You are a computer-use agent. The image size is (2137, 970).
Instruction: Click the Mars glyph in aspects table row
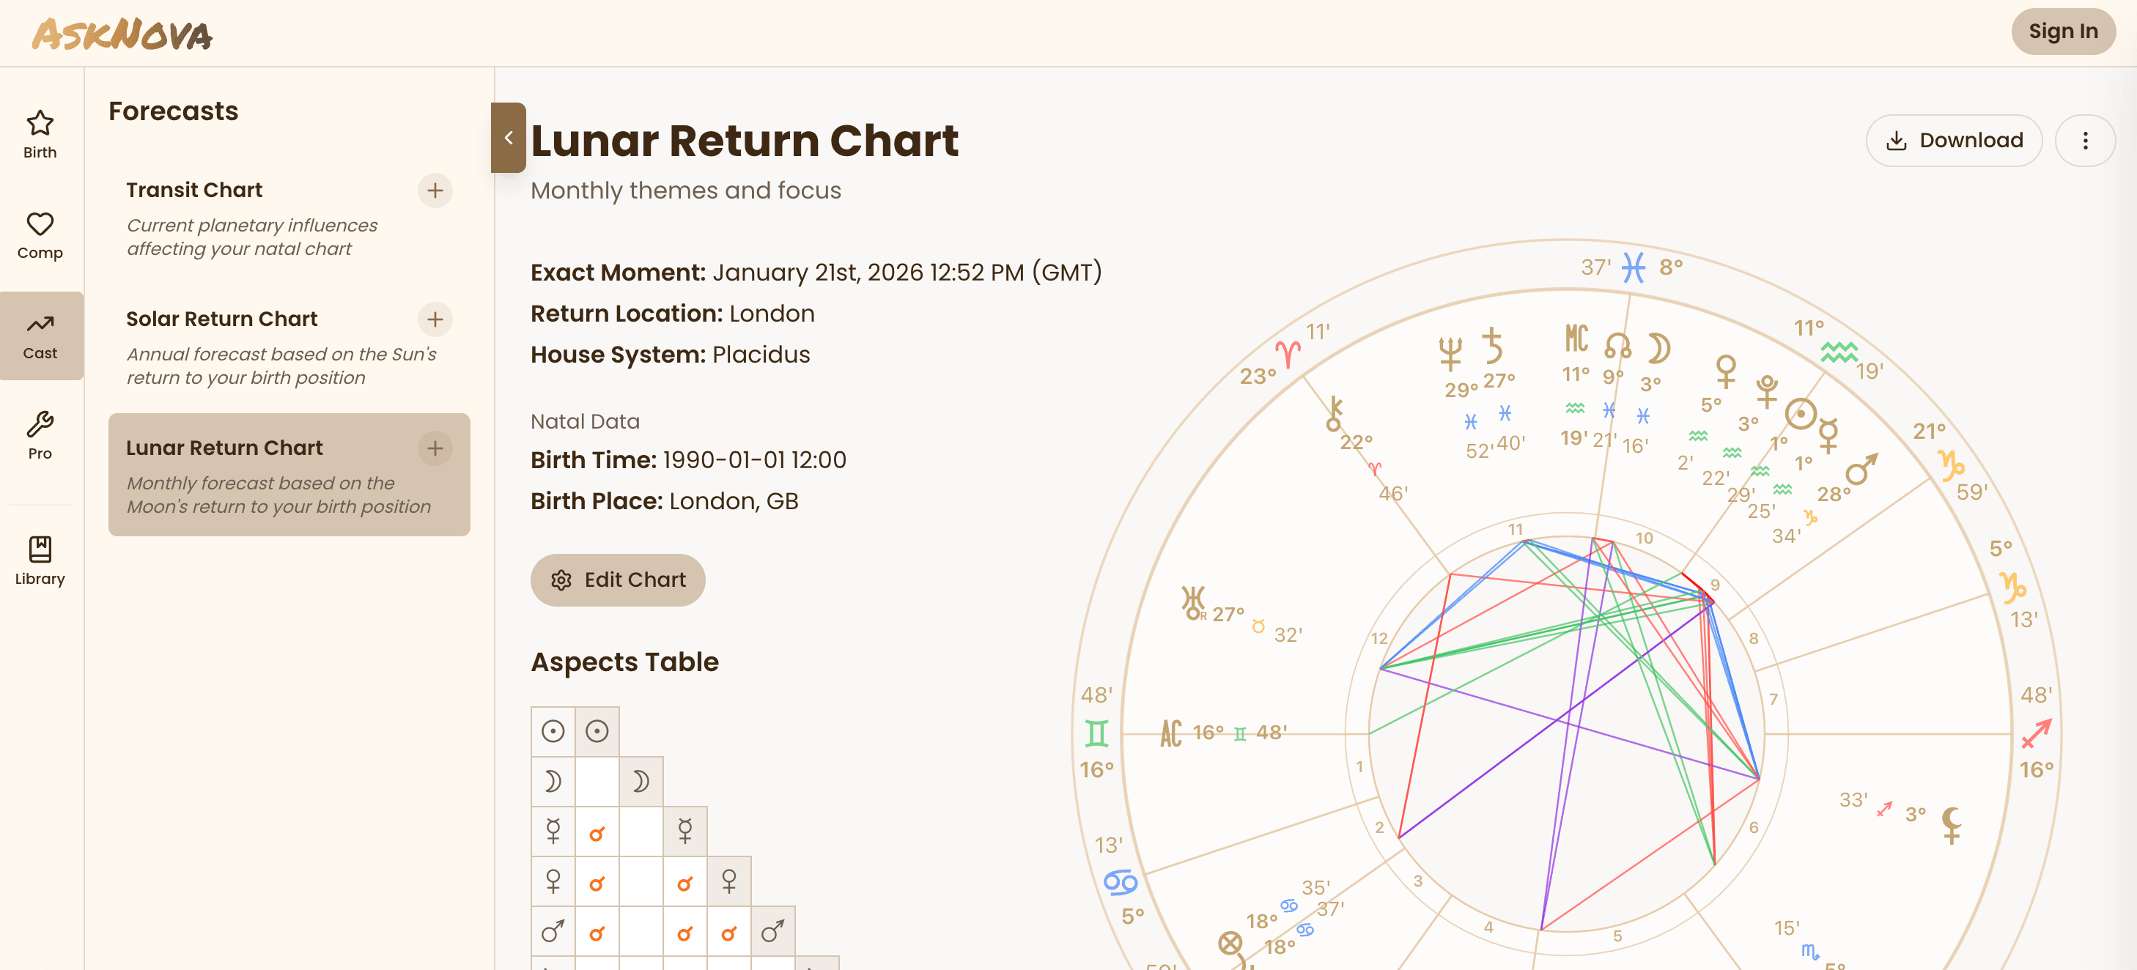click(x=553, y=931)
